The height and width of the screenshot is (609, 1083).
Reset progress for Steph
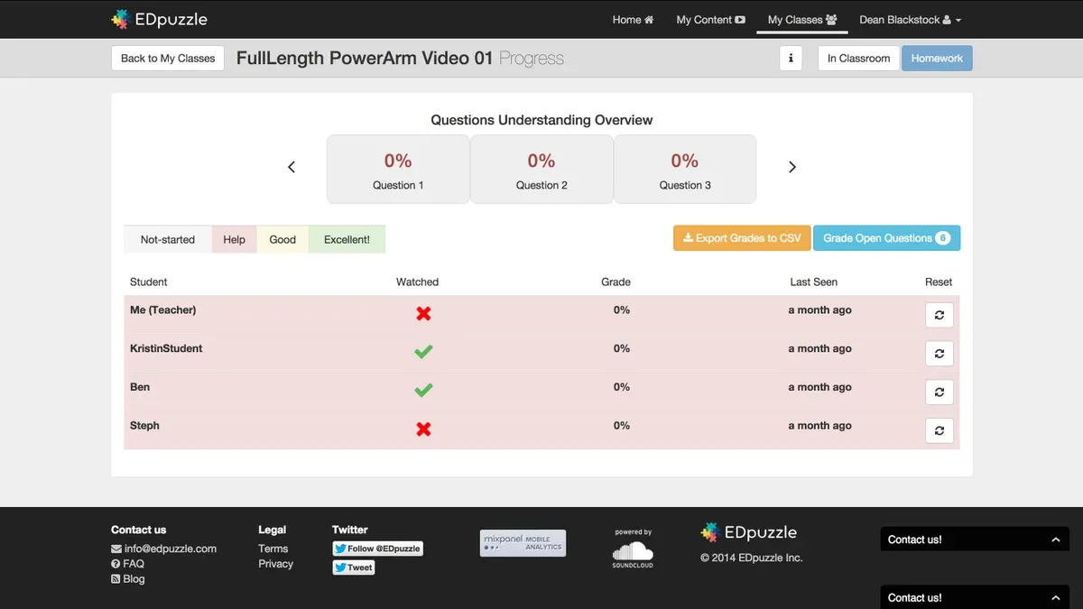[x=940, y=431]
